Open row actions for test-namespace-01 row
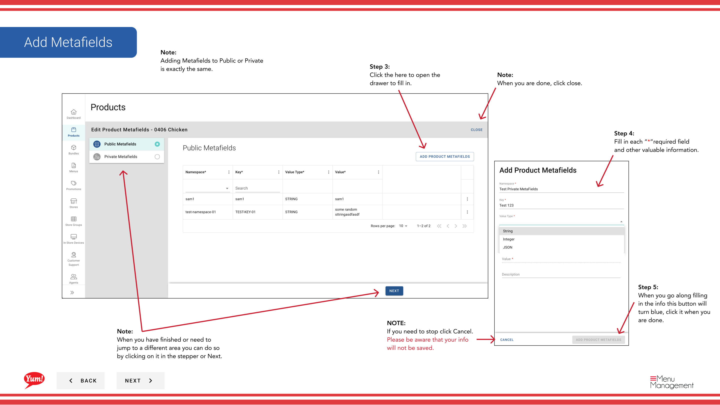The height and width of the screenshot is (405, 720). tap(467, 212)
